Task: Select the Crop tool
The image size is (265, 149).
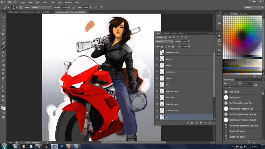Action: pyautogui.click(x=3, y=34)
